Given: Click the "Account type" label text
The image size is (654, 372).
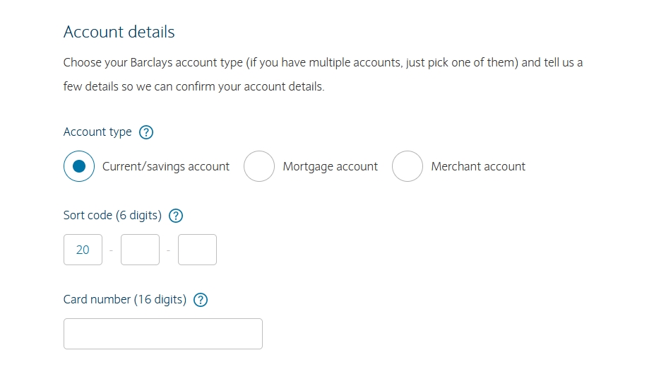Looking at the screenshot, I should tap(97, 132).
